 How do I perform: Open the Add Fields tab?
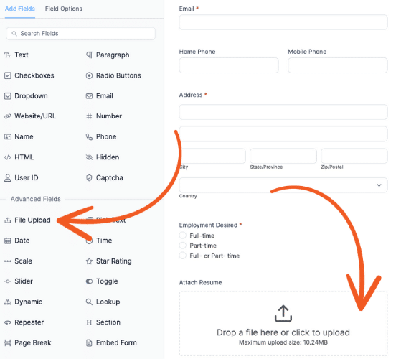[x=20, y=9]
